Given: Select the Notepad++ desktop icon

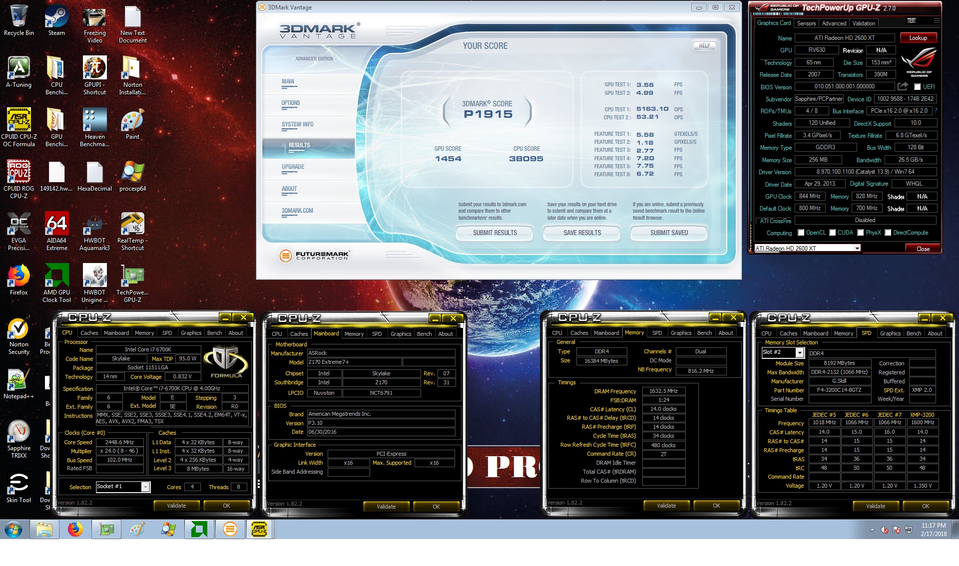Looking at the screenshot, I should coord(18,383).
